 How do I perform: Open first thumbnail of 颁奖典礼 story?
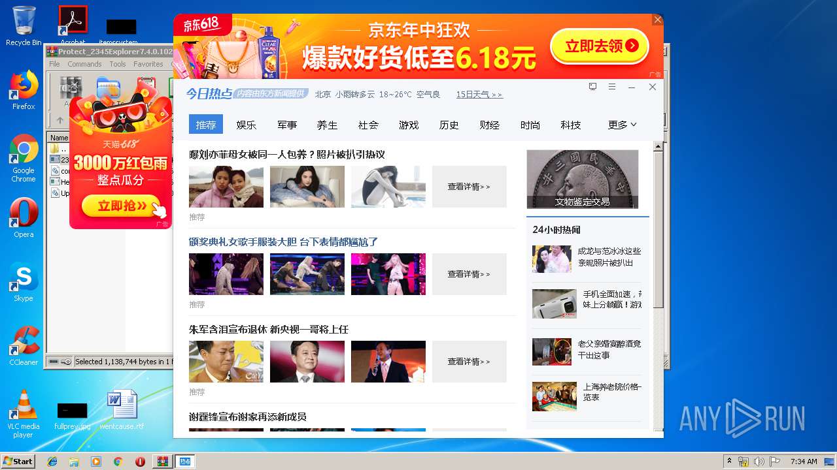click(226, 274)
